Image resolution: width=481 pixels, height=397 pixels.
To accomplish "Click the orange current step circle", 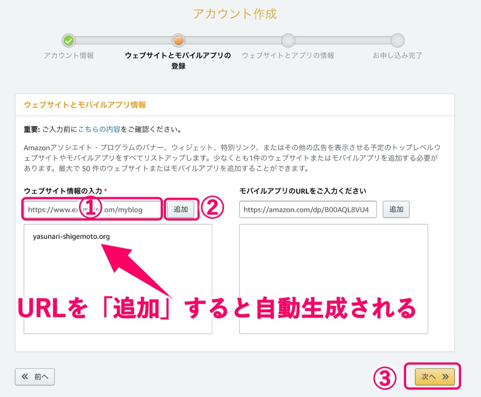I will click(178, 41).
